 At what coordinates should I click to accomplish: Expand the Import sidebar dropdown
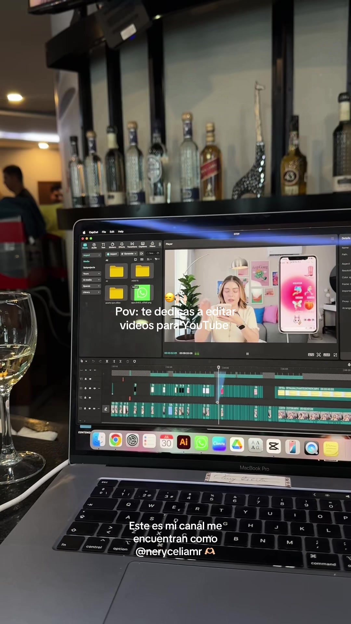pos(92,255)
